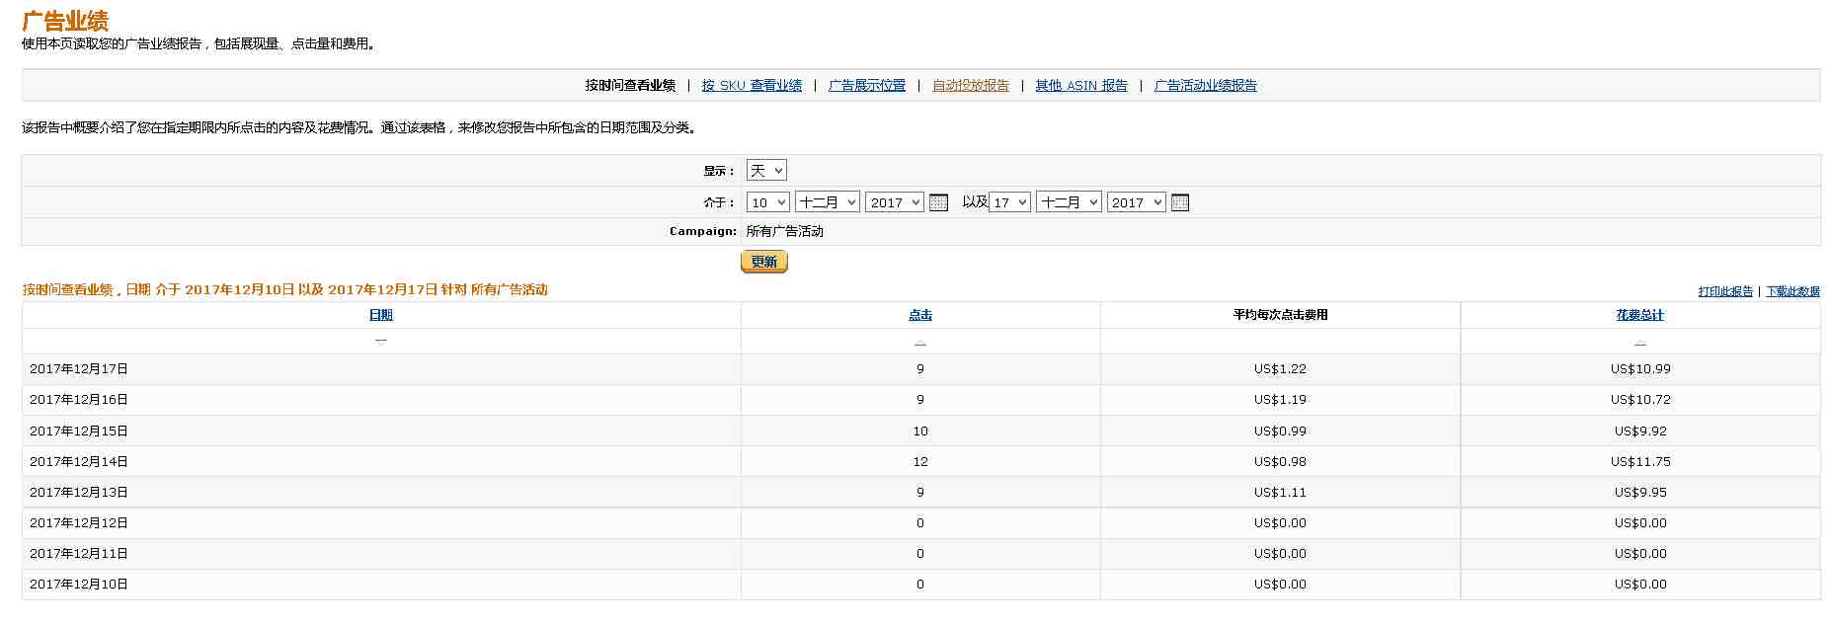Click the clicks value 10 for December 15
Image resolution: width=1831 pixels, height=628 pixels.
(920, 432)
